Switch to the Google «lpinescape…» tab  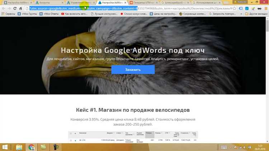[x=175, y=3]
